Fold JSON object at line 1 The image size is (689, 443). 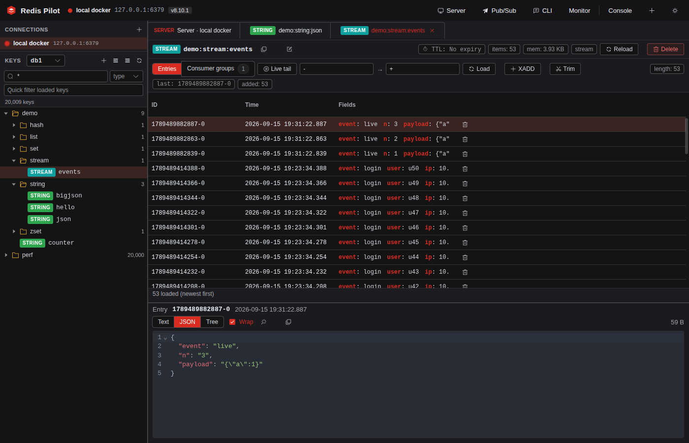(165, 338)
